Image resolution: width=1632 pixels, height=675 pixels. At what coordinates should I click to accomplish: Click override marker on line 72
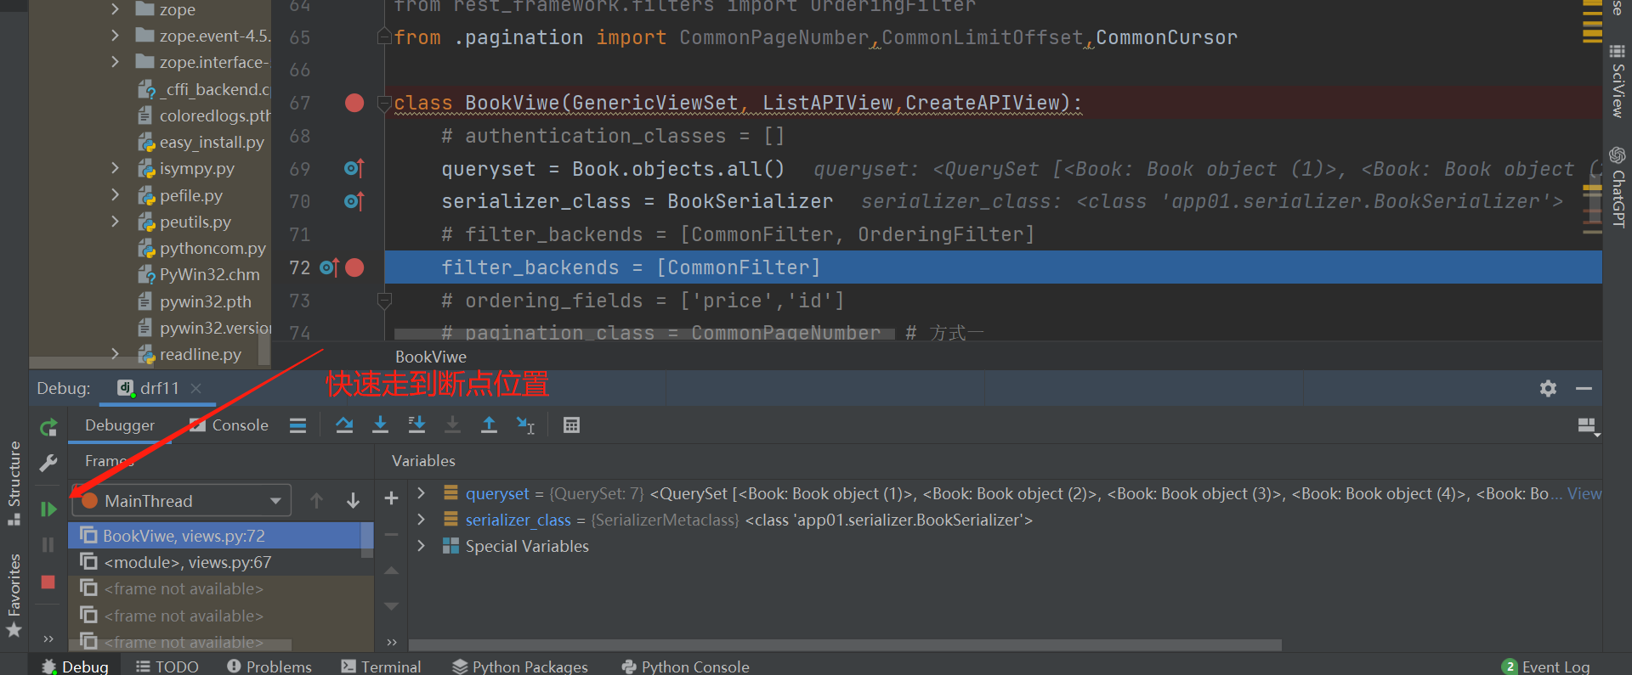(x=329, y=267)
